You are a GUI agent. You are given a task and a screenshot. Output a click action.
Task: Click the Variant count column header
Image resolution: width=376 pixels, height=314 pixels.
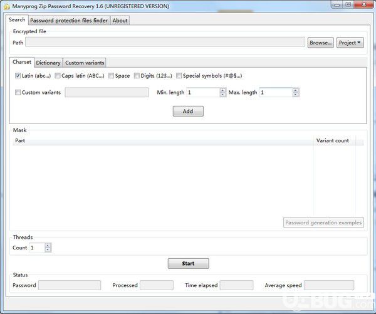(x=335, y=140)
